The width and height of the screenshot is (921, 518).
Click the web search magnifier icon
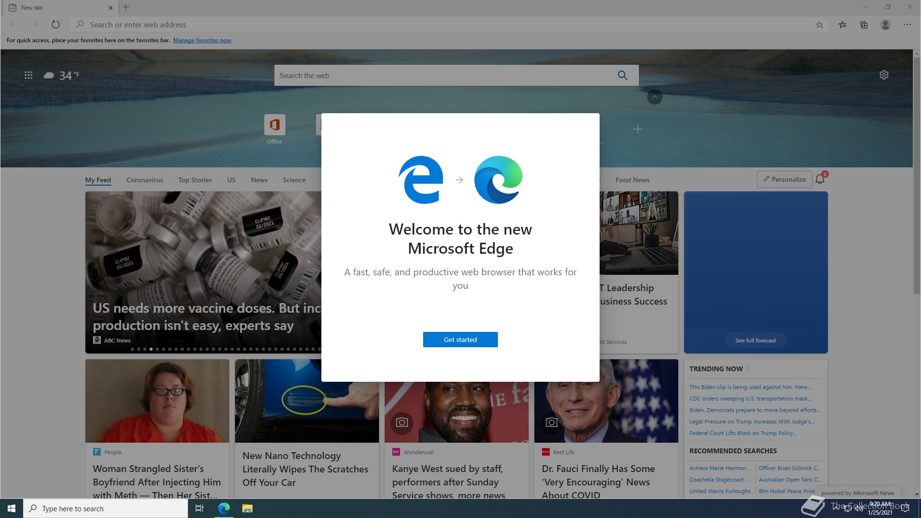pos(622,75)
